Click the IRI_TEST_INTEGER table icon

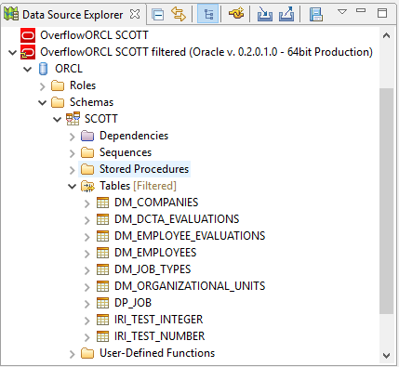[102, 320]
